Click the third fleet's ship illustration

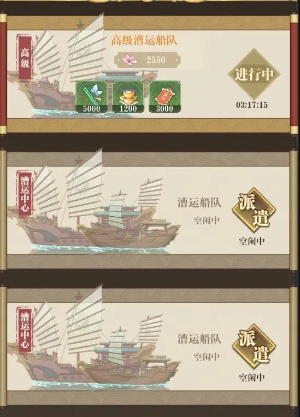[x=94, y=338]
